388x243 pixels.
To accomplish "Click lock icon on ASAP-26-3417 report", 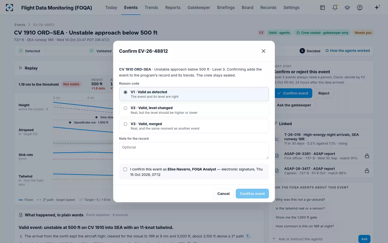I will click(x=367, y=171).
